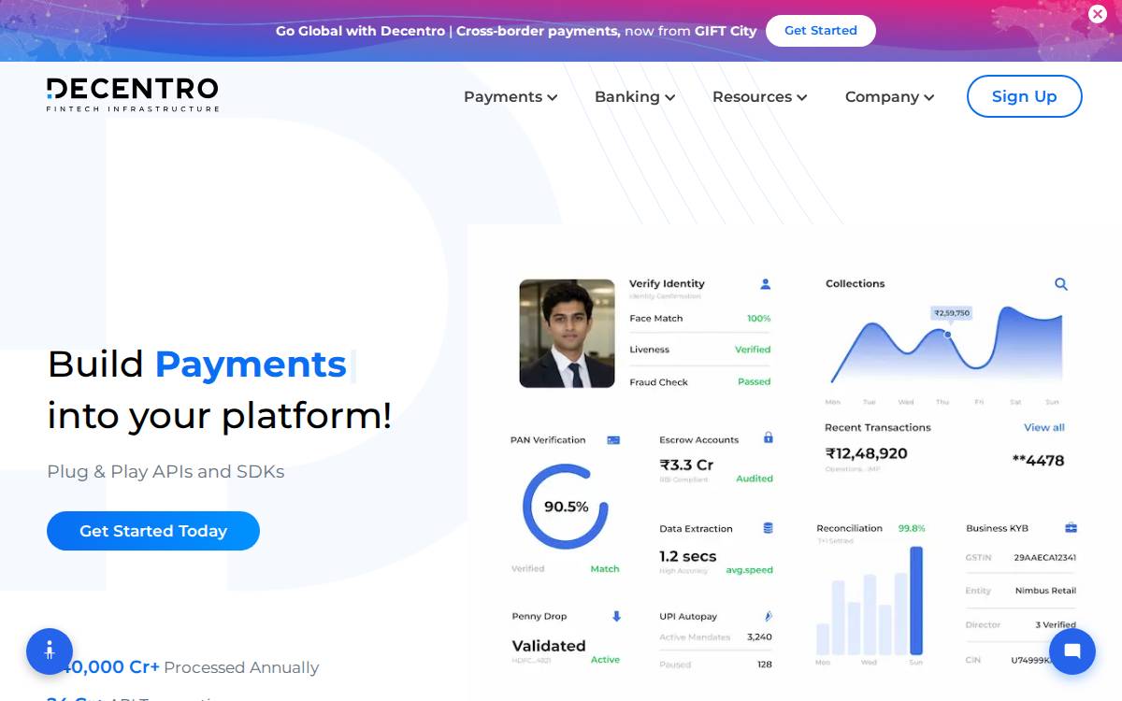
Task: Click the Audited escrow label
Action: 755,479
